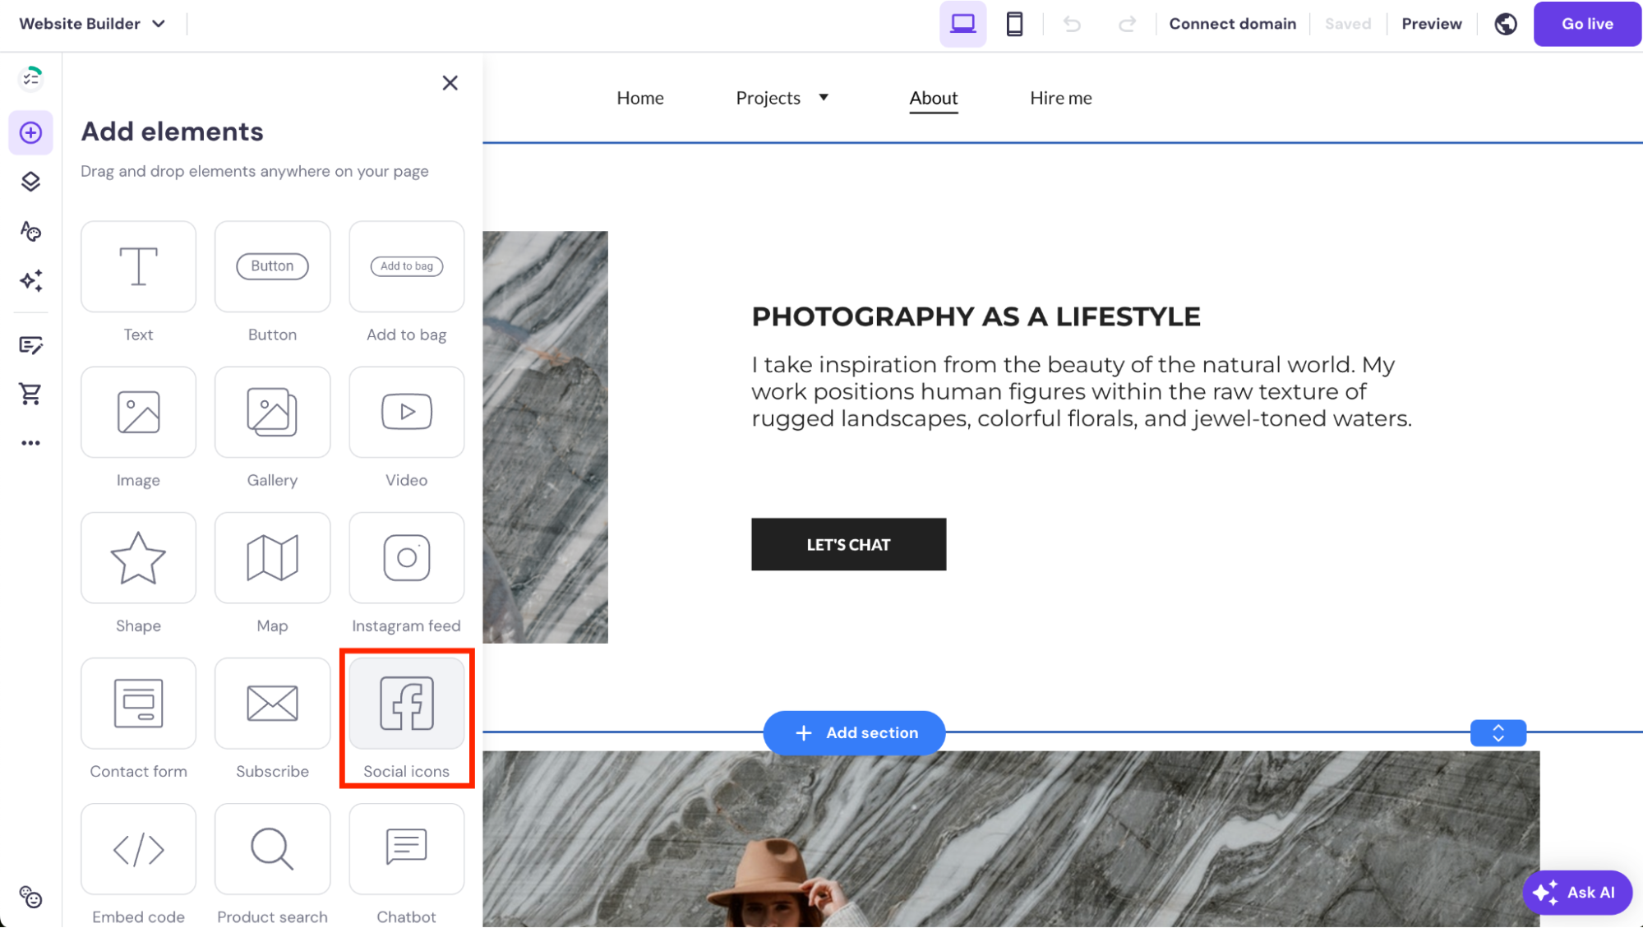Close the Add elements panel

point(450,82)
